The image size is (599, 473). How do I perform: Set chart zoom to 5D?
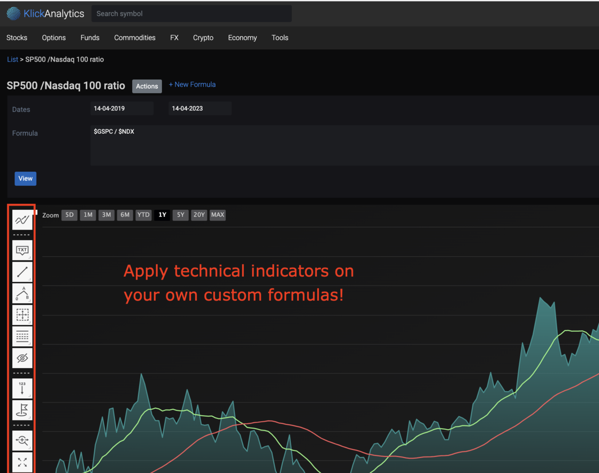[x=70, y=215]
